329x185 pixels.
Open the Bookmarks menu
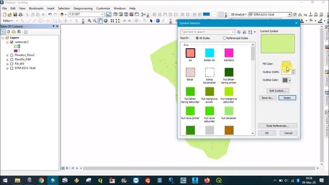(36, 8)
